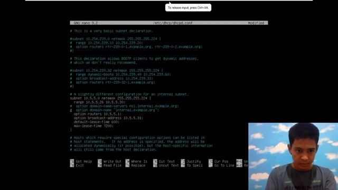Click the line '# host statements. If no address is specified...'
The width and height of the screenshot is (338, 190).
click(x=137, y=142)
